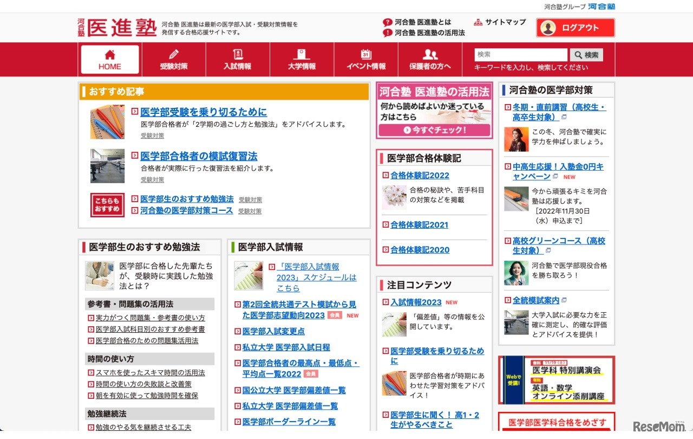Click arrow icon before 医学部入試変更点
The height and width of the screenshot is (439, 693).
tap(237, 331)
